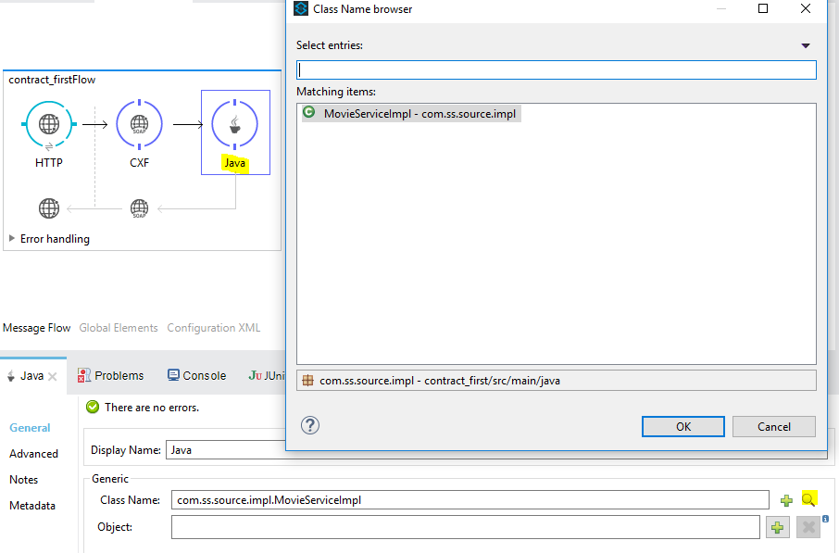Click the HTTP response globe icon
839x553 pixels.
pyautogui.click(x=49, y=208)
